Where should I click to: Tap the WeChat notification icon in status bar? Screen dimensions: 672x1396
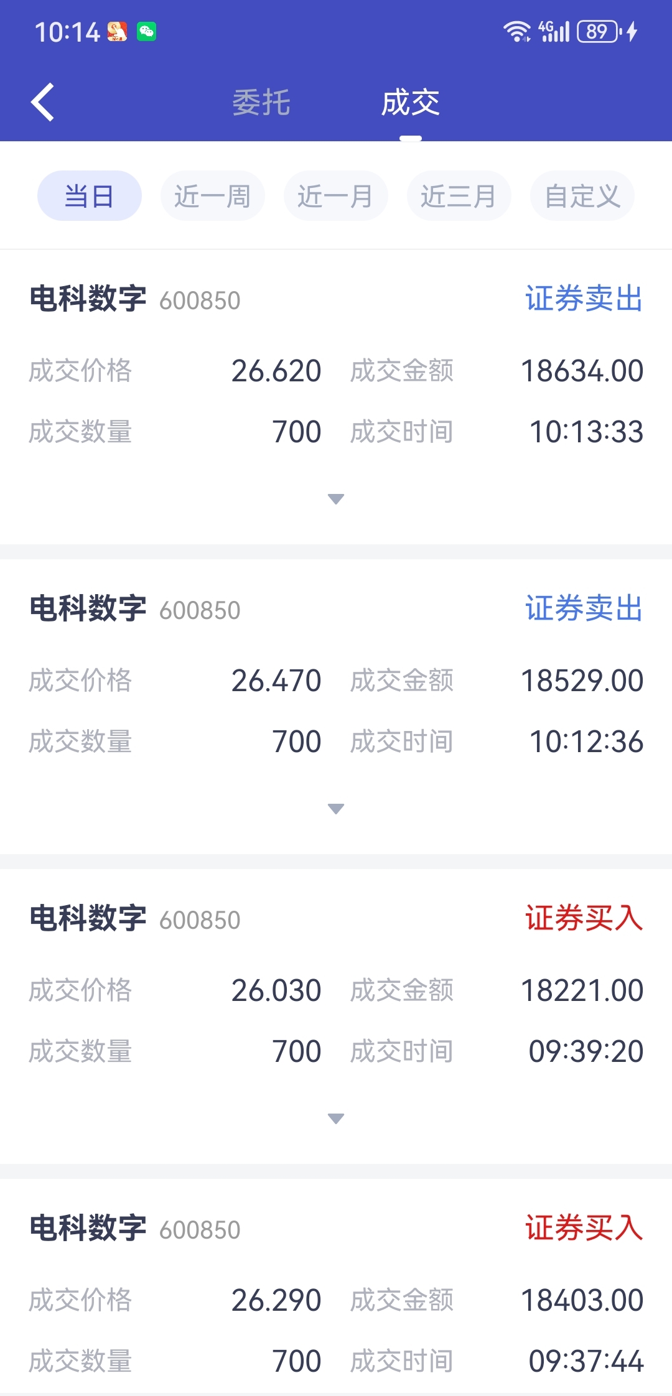[147, 31]
